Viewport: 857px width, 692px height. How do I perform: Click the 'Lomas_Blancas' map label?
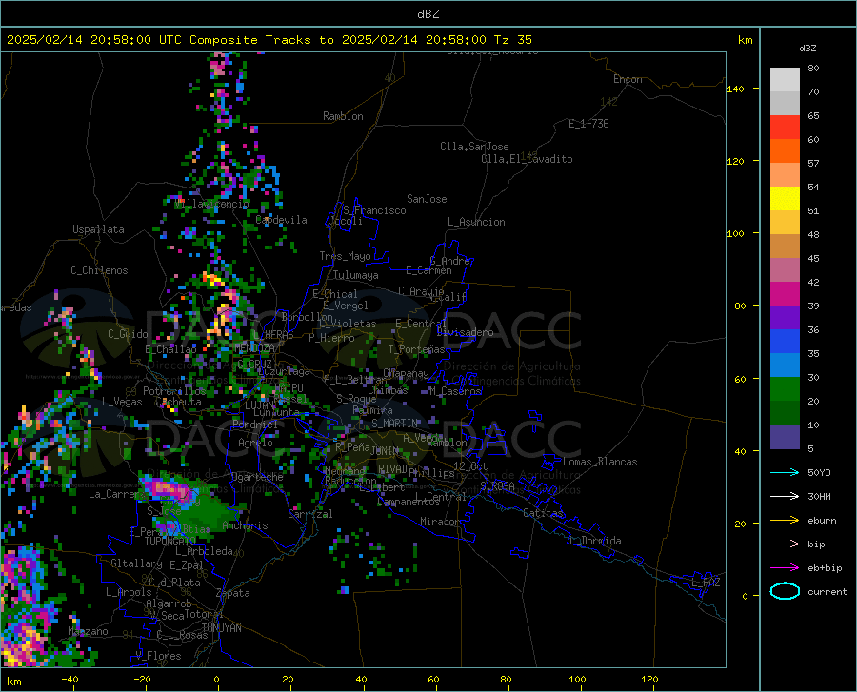(x=600, y=462)
